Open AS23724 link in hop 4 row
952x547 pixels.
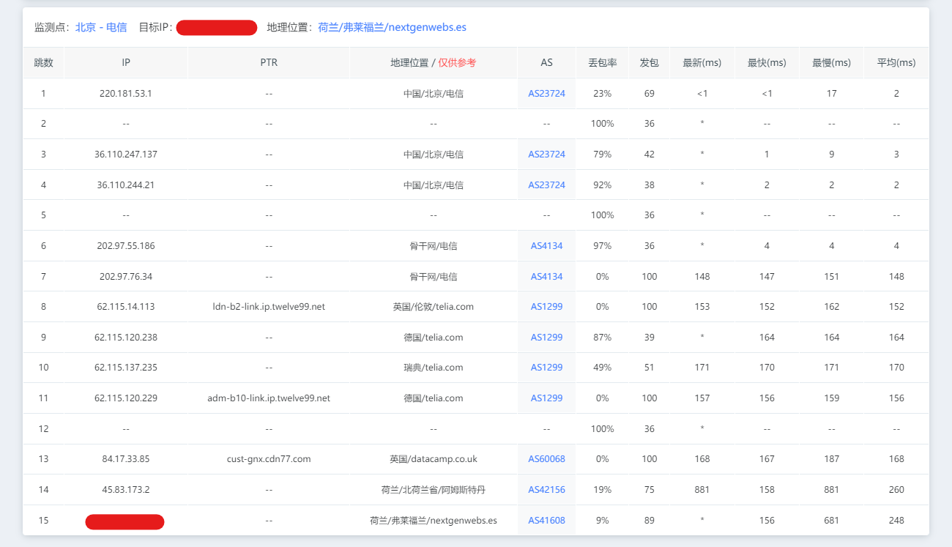546,185
